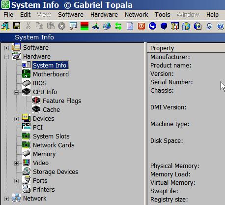This screenshot has width=225, height=205.
Task: Select Software in the tree
Action: pos(36,48)
